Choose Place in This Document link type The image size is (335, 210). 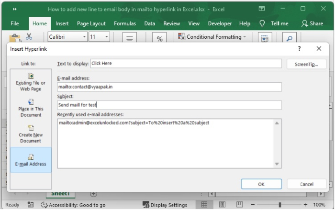[31, 108]
